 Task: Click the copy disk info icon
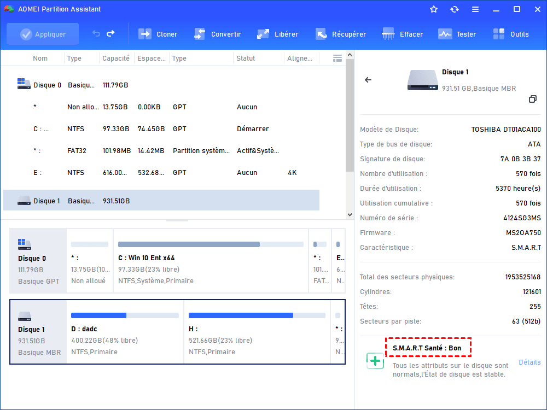point(532,99)
